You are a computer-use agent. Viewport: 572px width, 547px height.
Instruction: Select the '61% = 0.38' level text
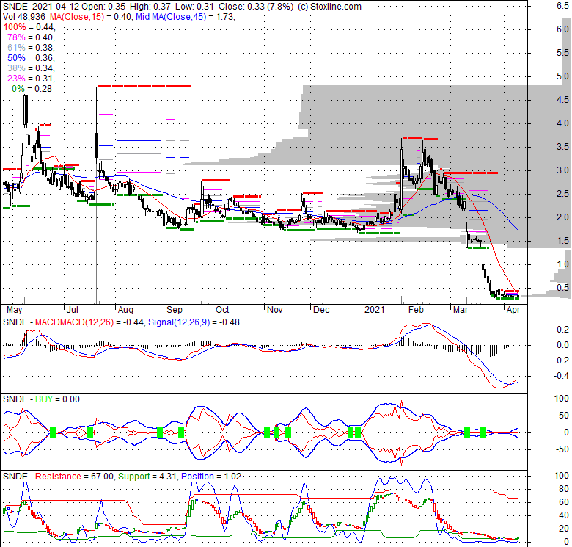click(31, 48)
